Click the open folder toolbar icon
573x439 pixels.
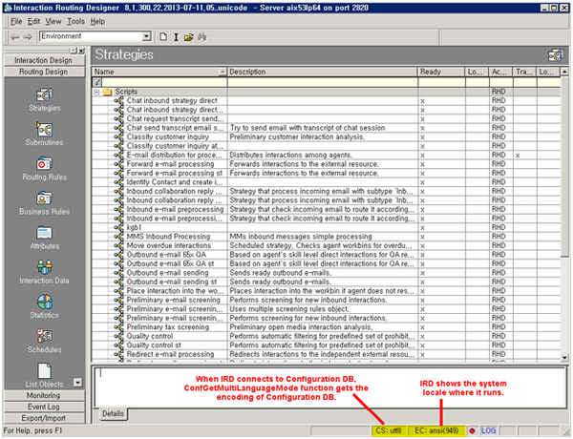(x=189, y=36)
